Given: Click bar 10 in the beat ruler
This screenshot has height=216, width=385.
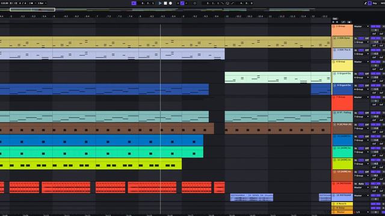Looking at the screenshot, I should click(227, 16).
